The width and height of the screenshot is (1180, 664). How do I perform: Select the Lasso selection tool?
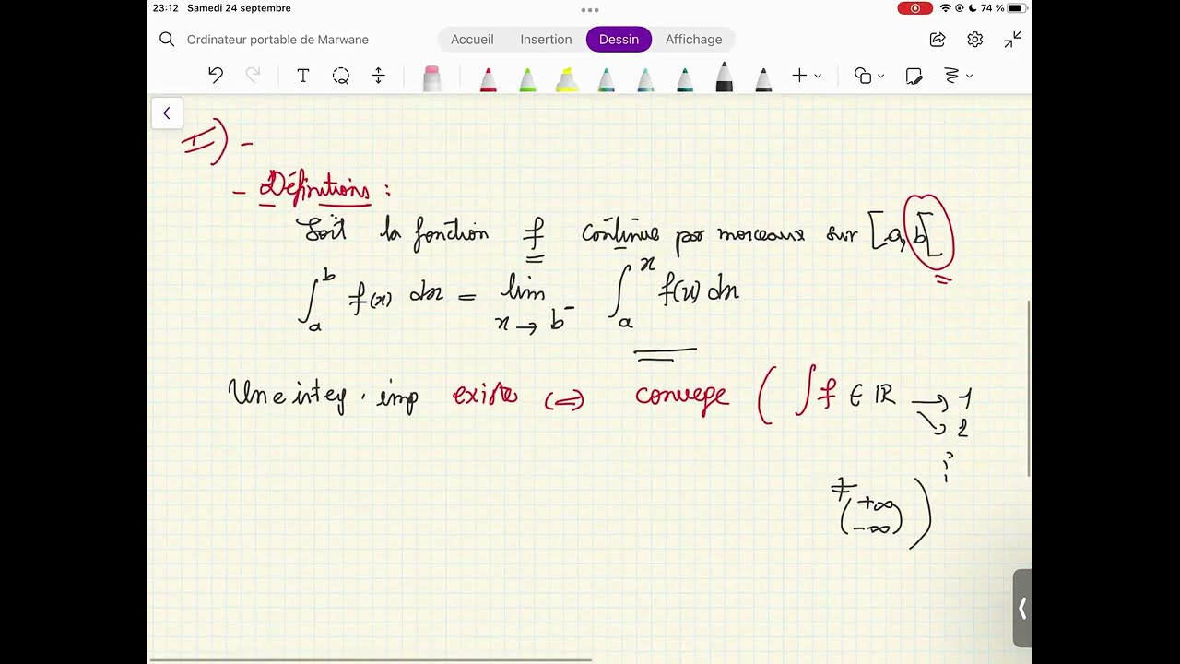341,76
